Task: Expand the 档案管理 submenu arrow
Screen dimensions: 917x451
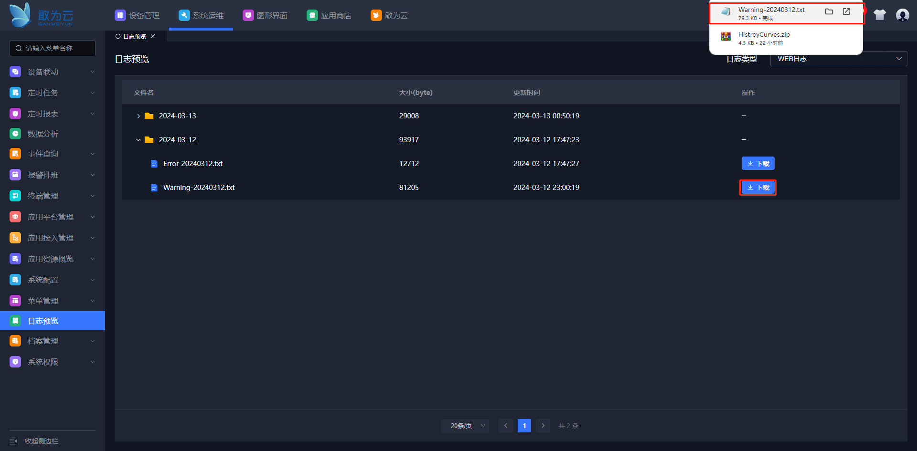Action: click(x=93, y=341)
